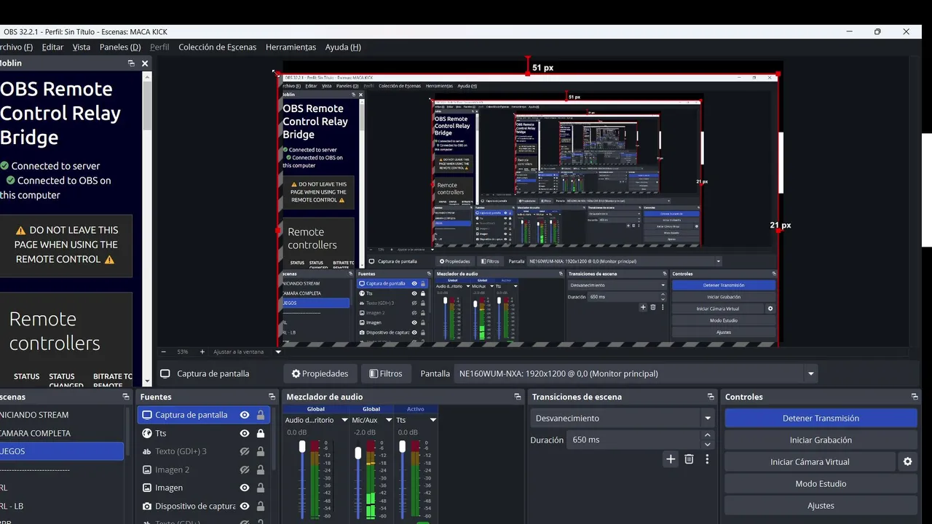Select the RL - LB scene
The width and height of the screenshot is (932, 524).
pyautogui.click(x=62, y=506)
